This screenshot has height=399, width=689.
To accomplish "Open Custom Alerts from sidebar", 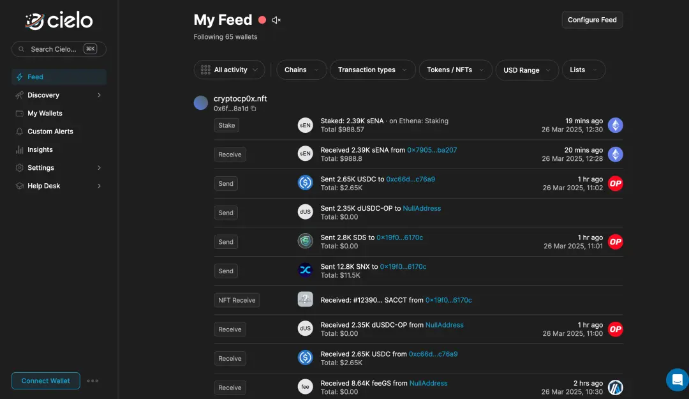I will [x=50, y=132].
